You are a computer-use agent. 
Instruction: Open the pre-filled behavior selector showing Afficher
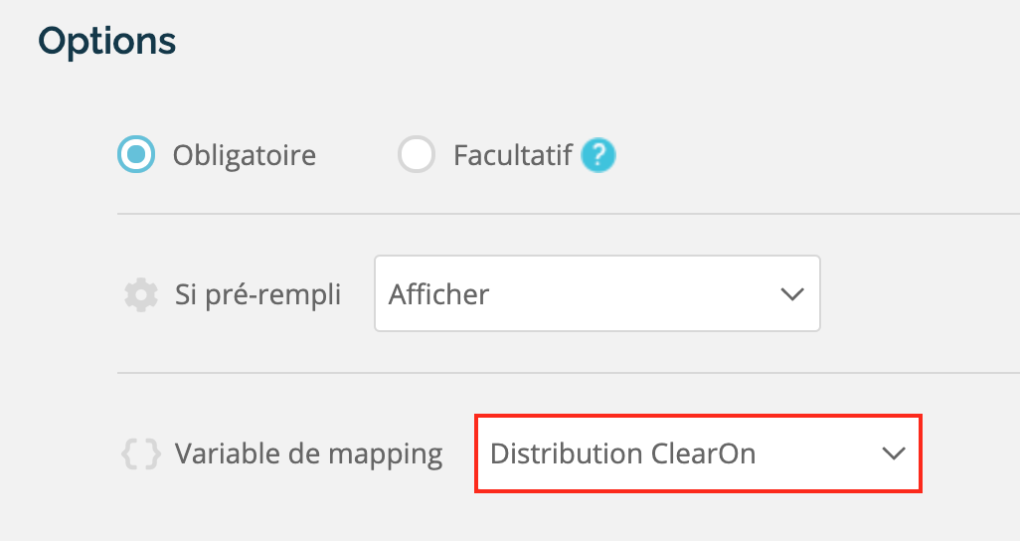(x=597, y=293)
